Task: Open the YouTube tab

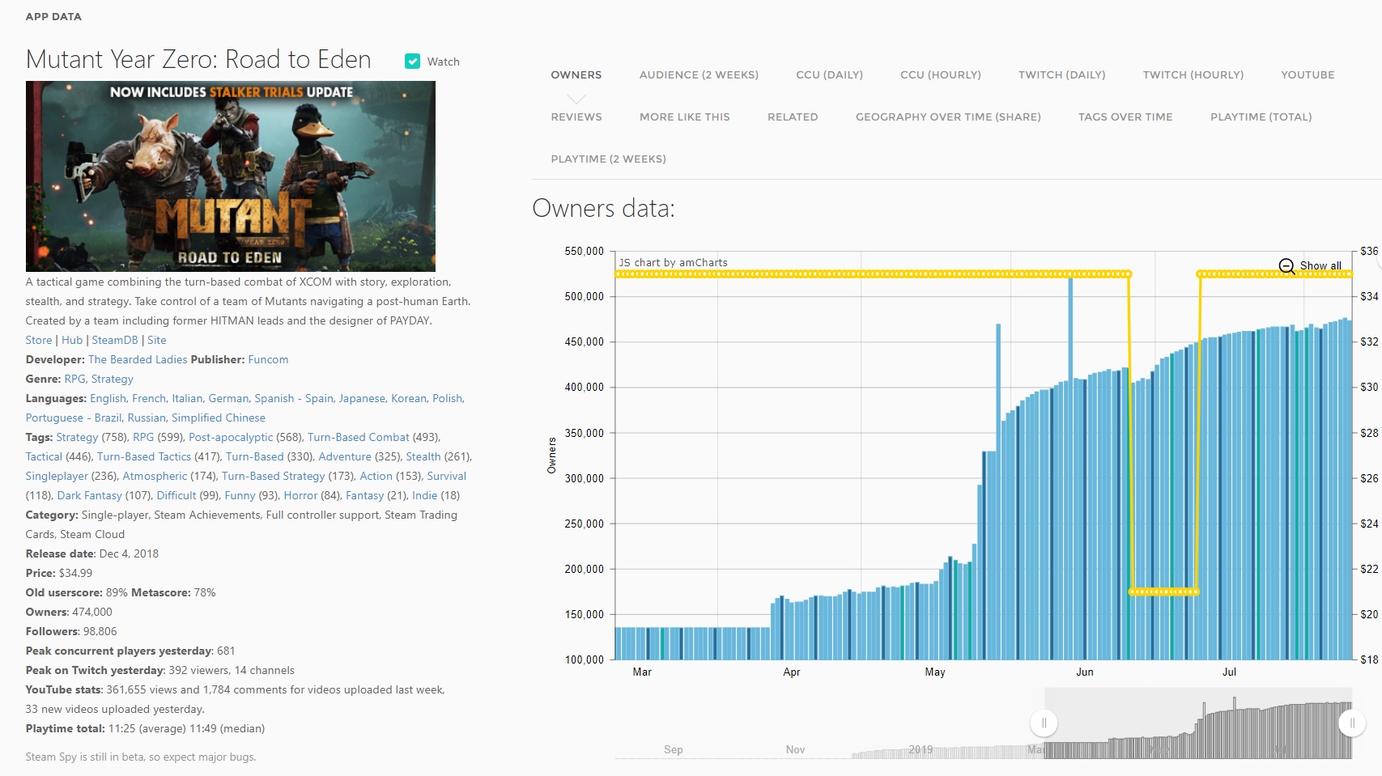Action: [1308, 74]
